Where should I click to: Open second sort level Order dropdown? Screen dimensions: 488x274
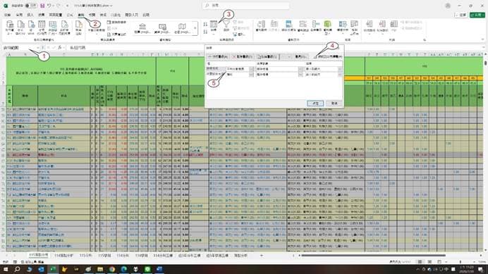[x=340, y=75]
